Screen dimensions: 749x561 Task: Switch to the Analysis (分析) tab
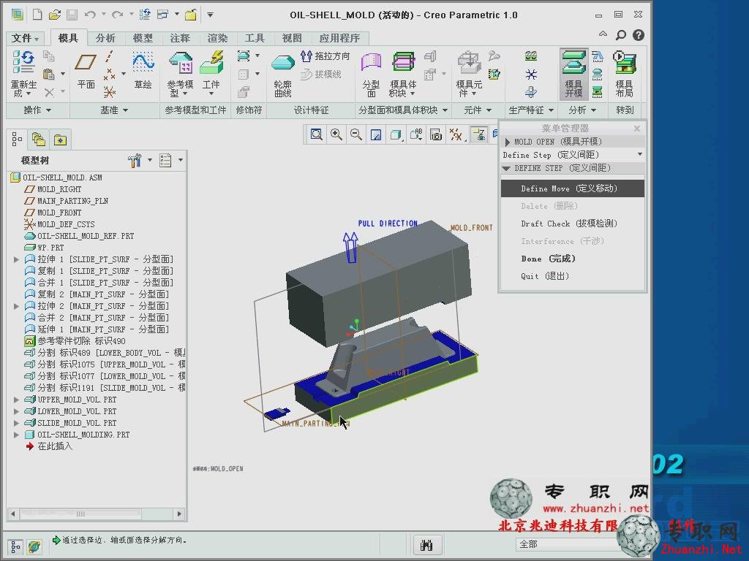(105, 38)
